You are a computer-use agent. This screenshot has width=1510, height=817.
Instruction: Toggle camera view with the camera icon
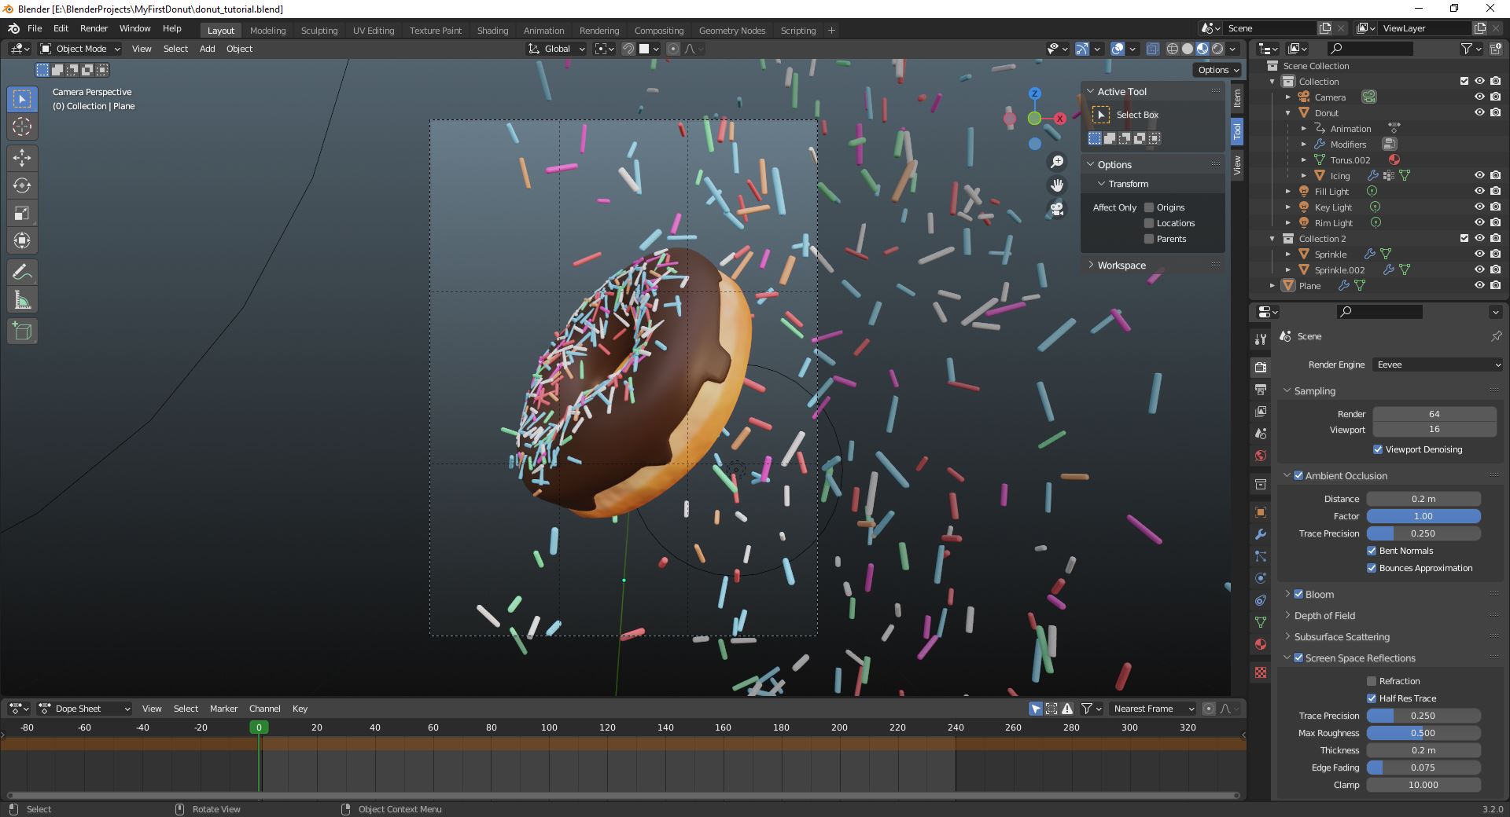[x=1057, y=209]
